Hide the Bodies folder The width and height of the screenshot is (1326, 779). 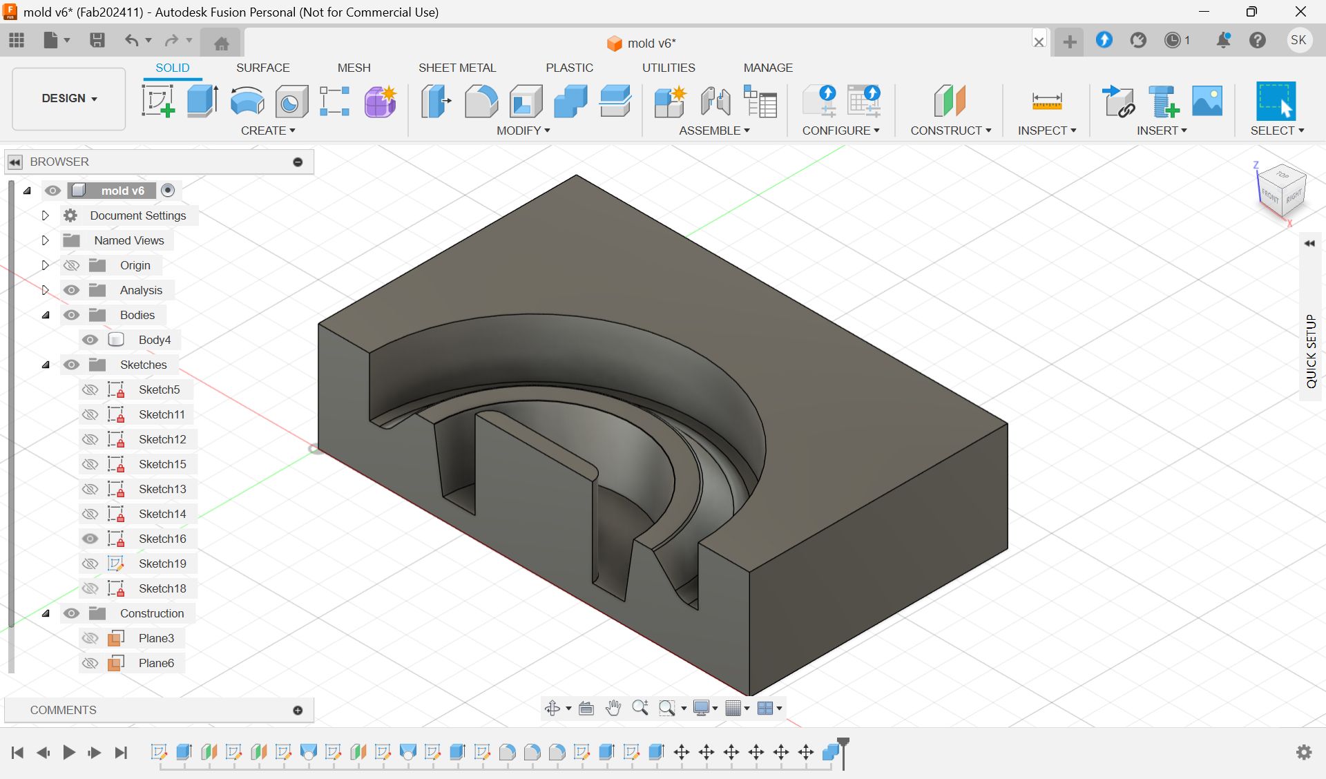(x=72, y=315)
